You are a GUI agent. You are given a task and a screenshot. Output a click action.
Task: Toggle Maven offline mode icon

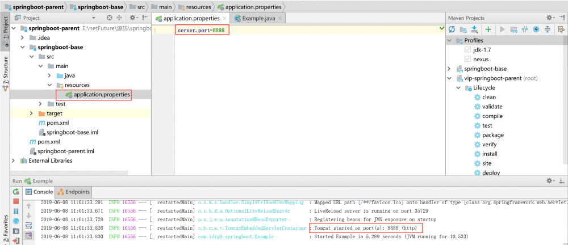tap(524, 29)
